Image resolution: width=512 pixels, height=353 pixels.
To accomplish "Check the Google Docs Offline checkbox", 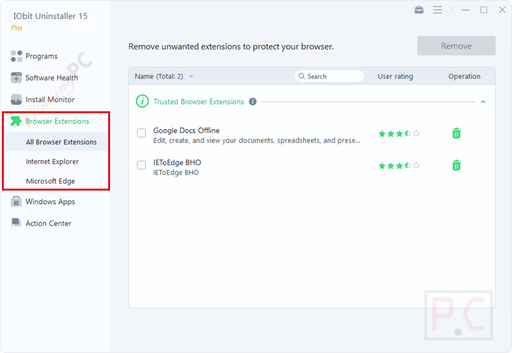I will point(141,133).
